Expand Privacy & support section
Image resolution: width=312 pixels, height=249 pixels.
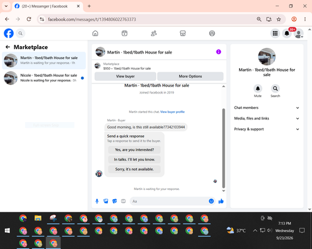[267, 129]
